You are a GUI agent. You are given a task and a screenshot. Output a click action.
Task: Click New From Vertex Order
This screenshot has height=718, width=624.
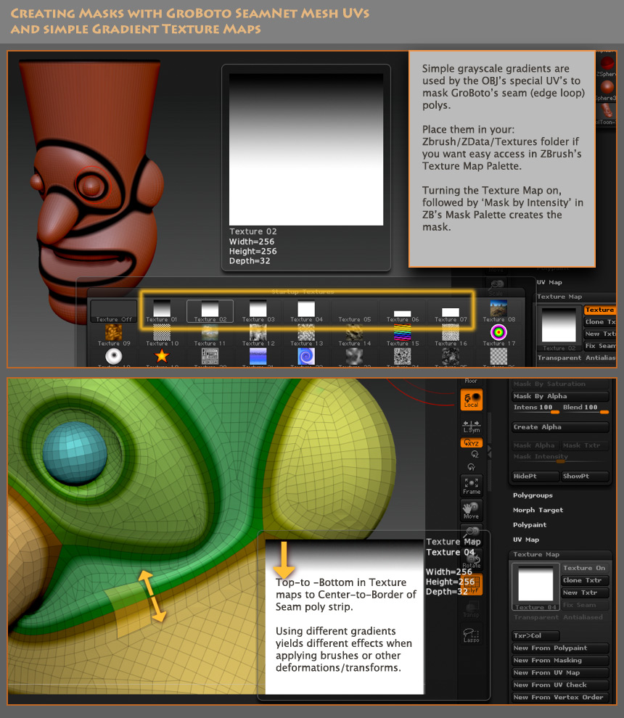point(560,698)
